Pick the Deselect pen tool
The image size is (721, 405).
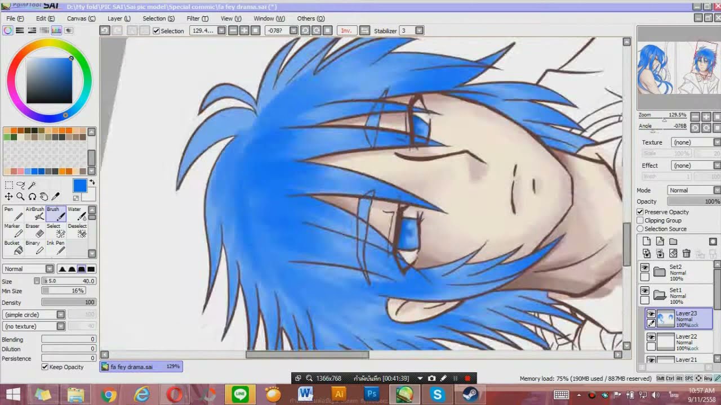(77, 231)
